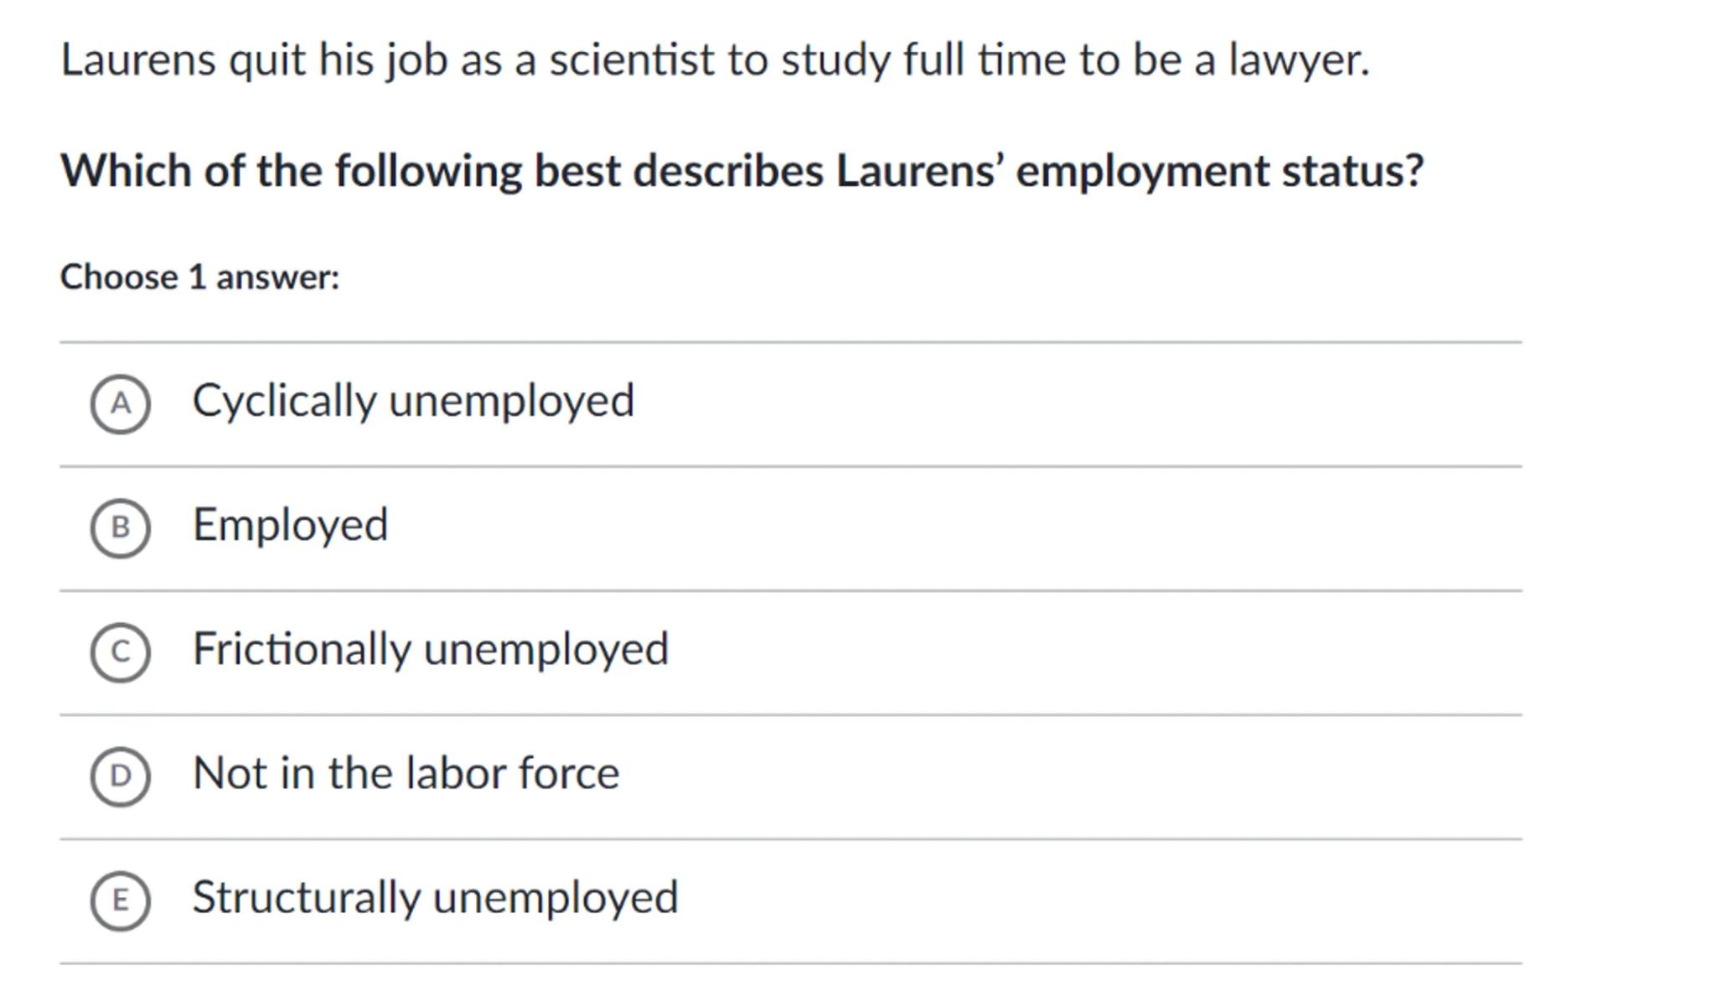This screenshot has width=1716, height=1001.
Task: Click the "Employed" answer text
Action: [x=290, y=525]
